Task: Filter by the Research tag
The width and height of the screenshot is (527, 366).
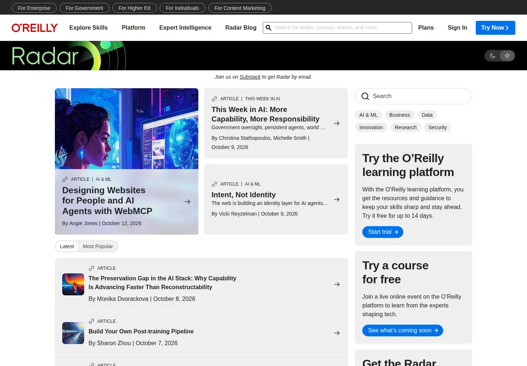Action: click(405, 127)
